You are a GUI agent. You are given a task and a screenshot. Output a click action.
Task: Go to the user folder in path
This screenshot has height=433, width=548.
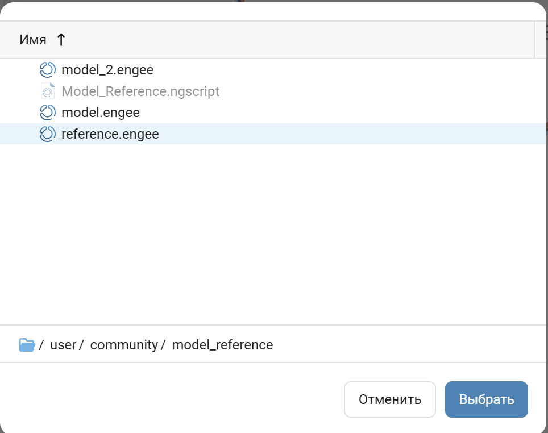pos(63,345)
